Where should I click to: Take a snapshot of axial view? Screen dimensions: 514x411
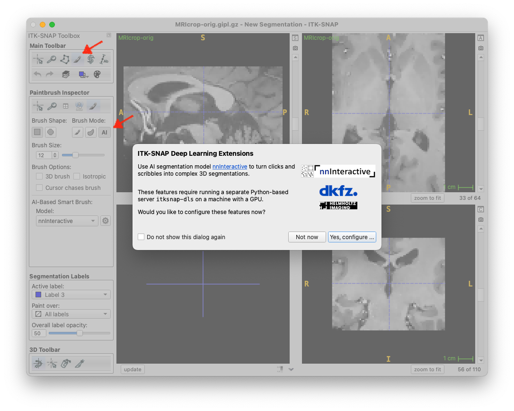[x=480, y=48]
